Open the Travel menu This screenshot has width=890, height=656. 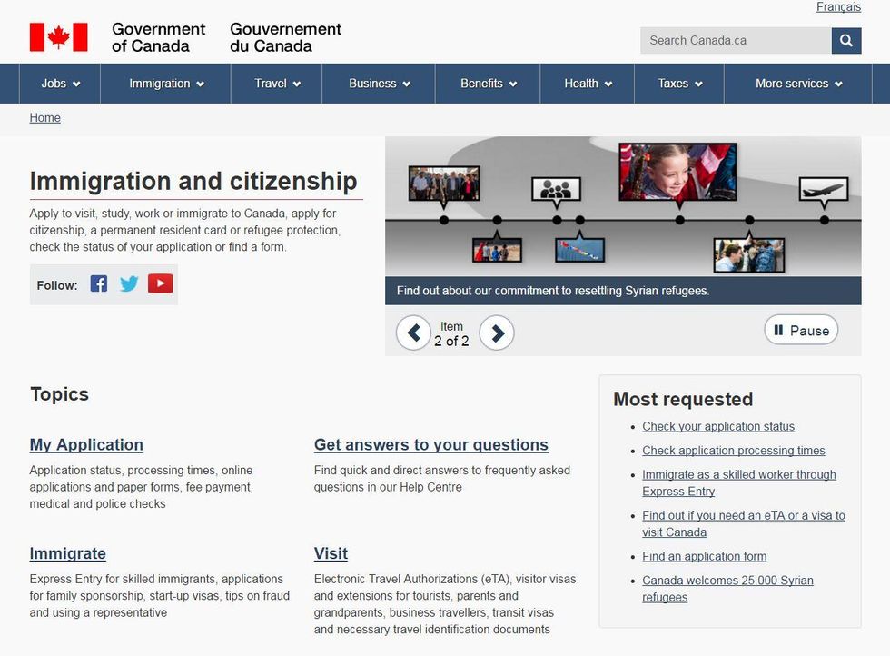point(277,84)
